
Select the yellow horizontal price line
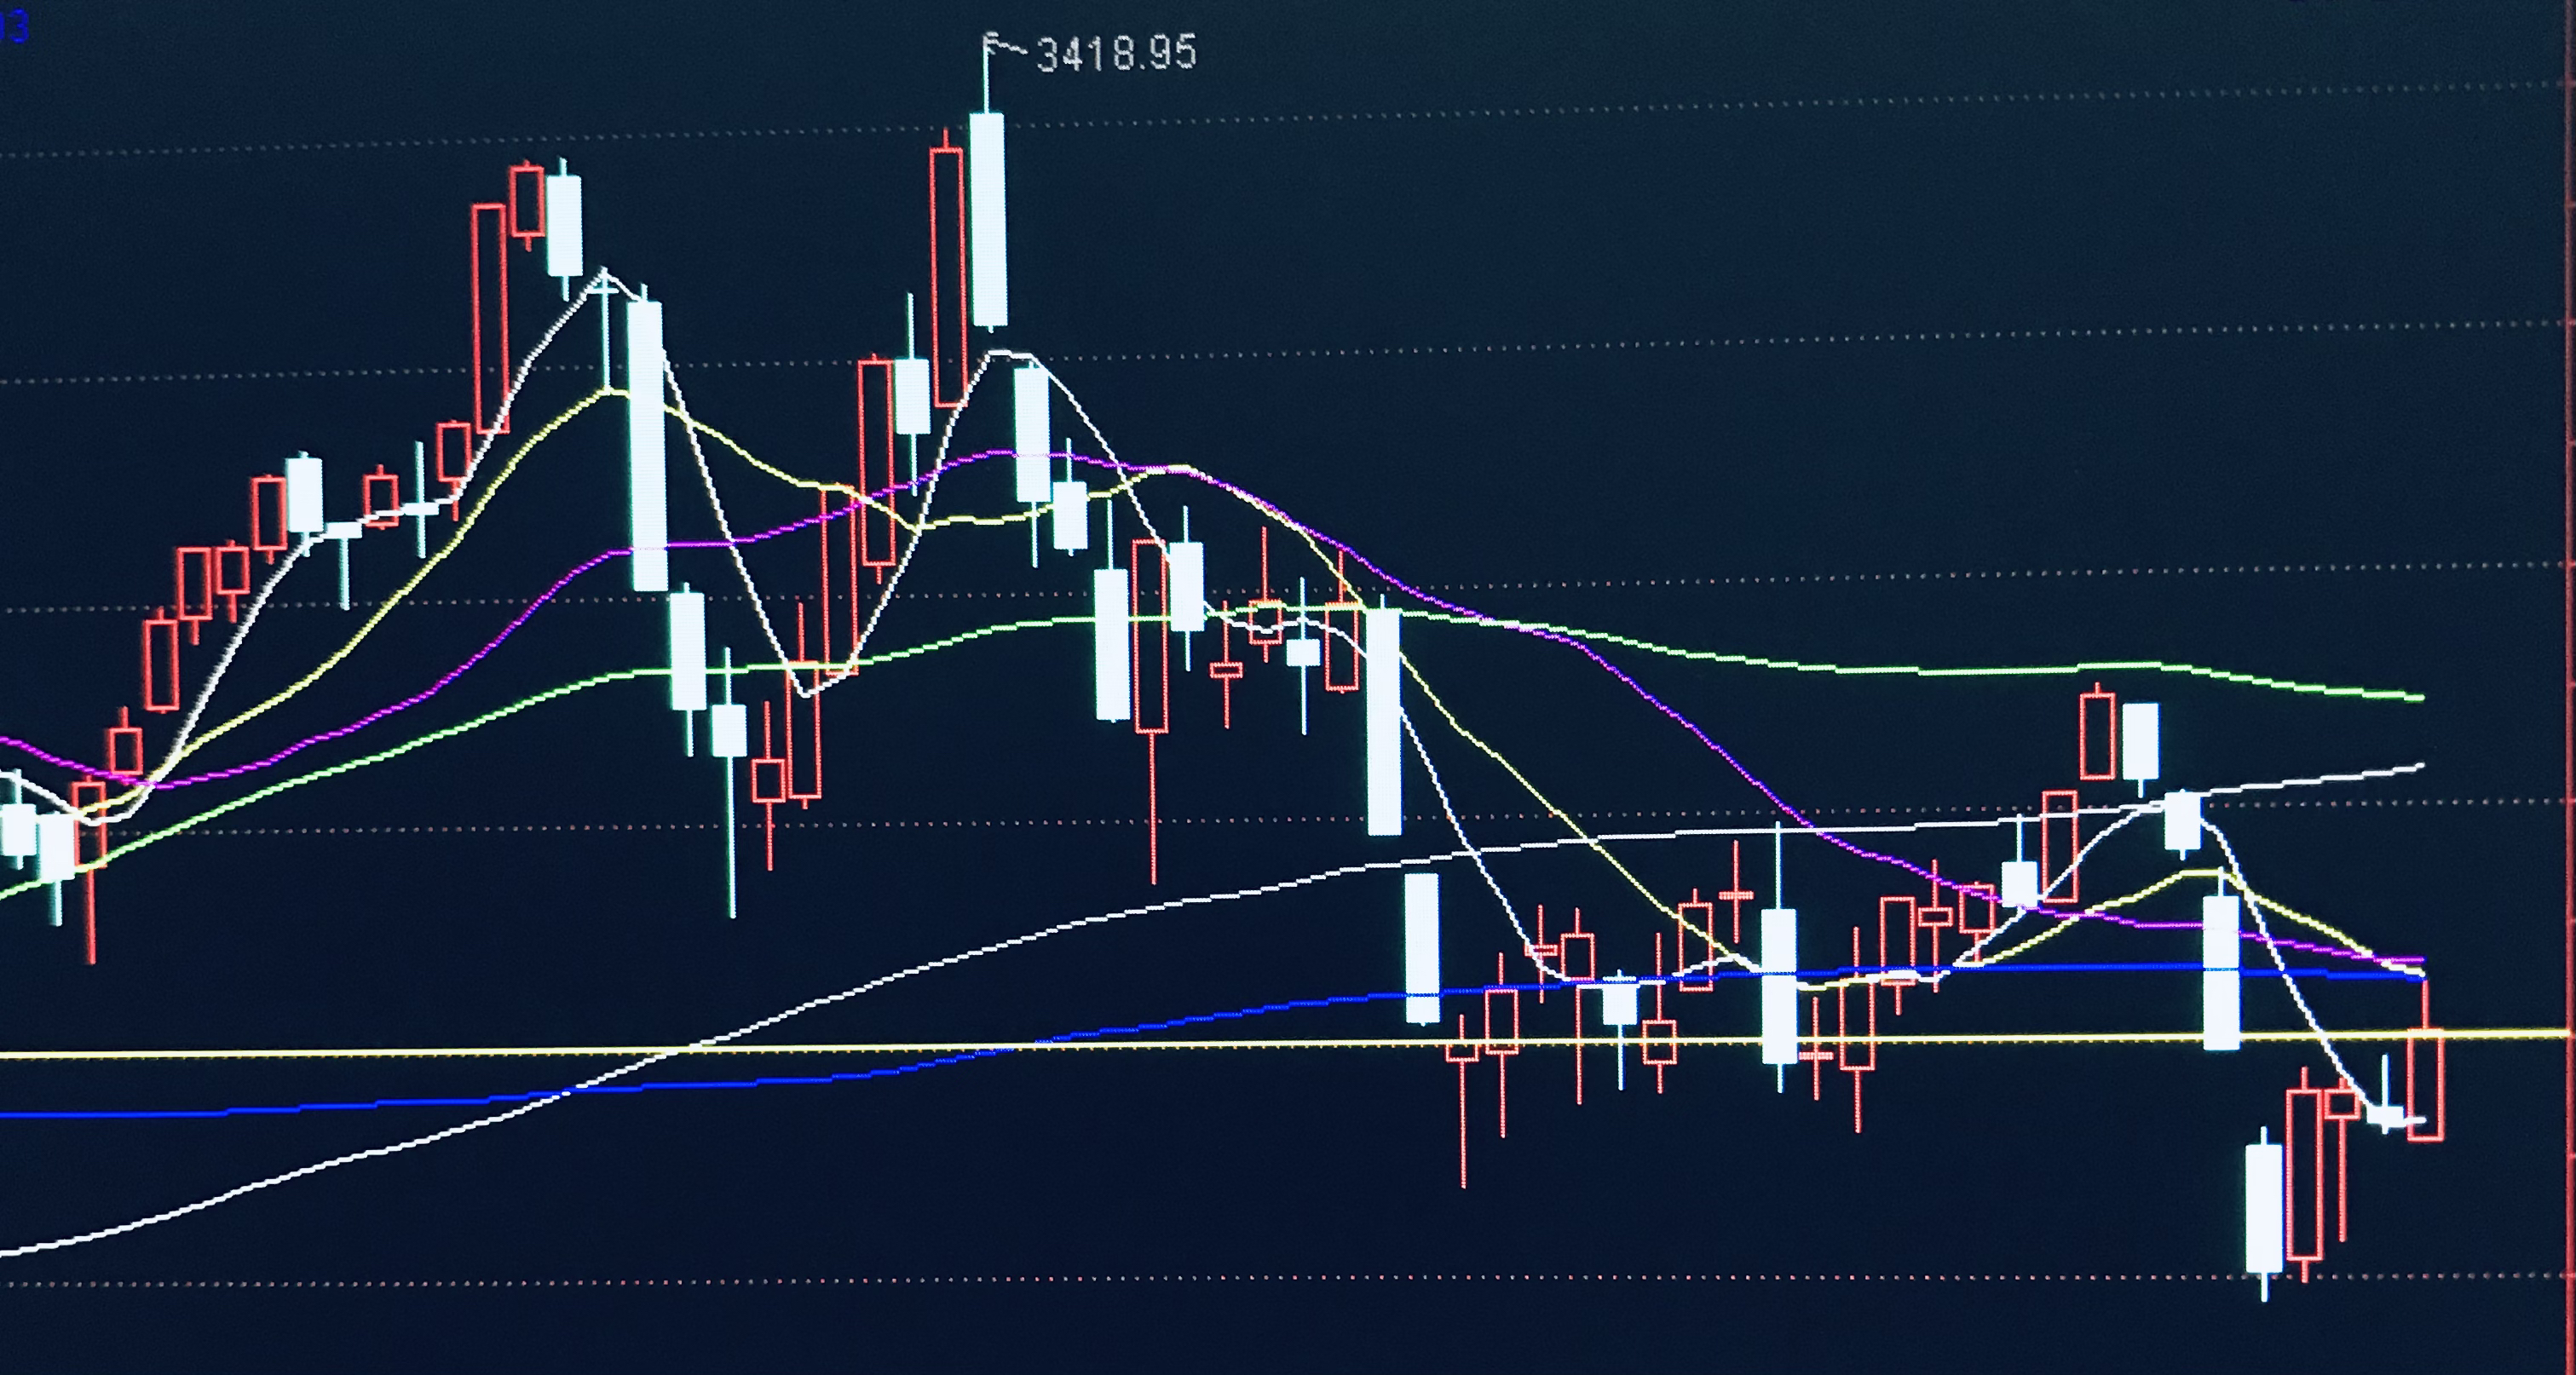[1287, 1043]
